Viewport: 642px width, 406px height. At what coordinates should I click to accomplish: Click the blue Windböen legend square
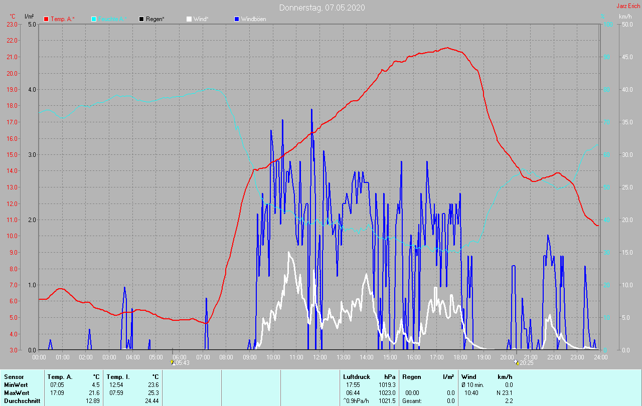point(237,19)
